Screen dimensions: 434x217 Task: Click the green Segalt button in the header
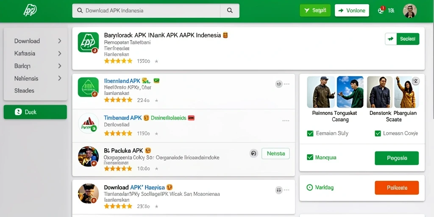pyautogui.click(x=315, y=11)
